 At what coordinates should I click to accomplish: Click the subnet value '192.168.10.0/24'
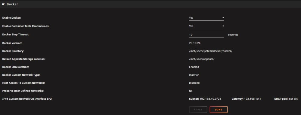(x=210, y=99)
